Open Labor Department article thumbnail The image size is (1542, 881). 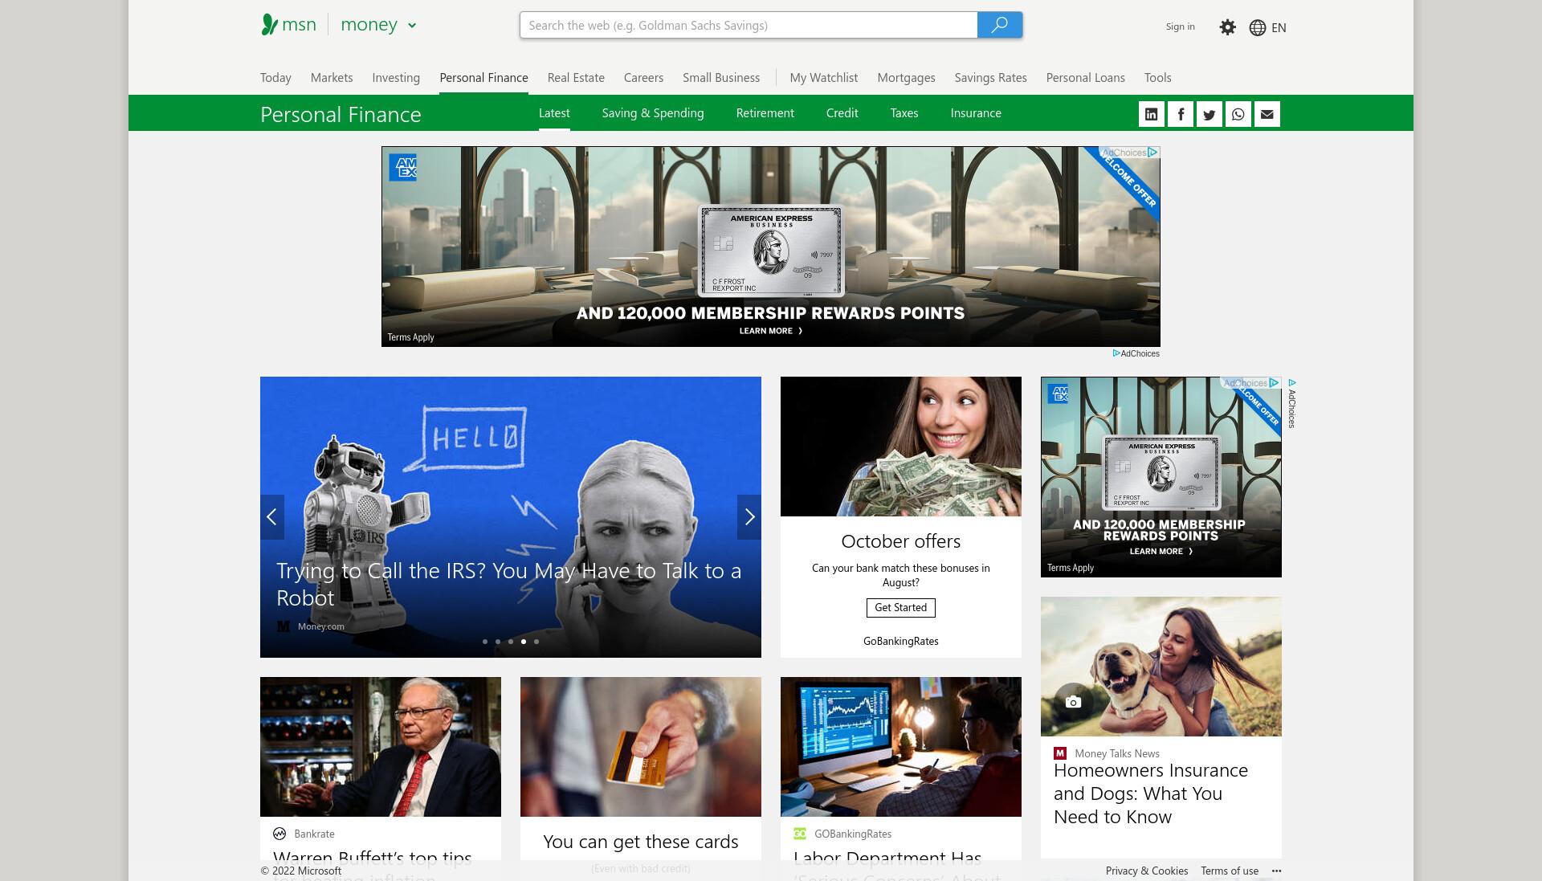pyautogui.click(x=901, y=747)
